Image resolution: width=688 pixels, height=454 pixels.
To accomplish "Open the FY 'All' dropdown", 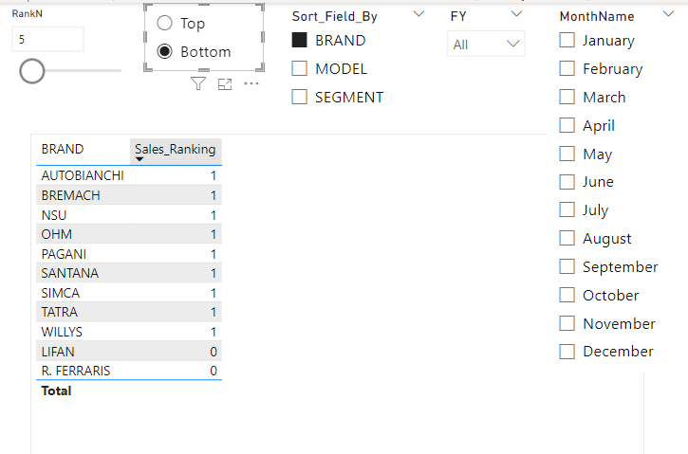I will [x=486, y=44].
